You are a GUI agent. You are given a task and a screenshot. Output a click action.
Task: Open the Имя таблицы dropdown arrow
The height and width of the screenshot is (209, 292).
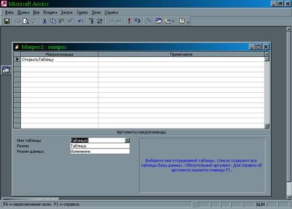coord(127,140)
